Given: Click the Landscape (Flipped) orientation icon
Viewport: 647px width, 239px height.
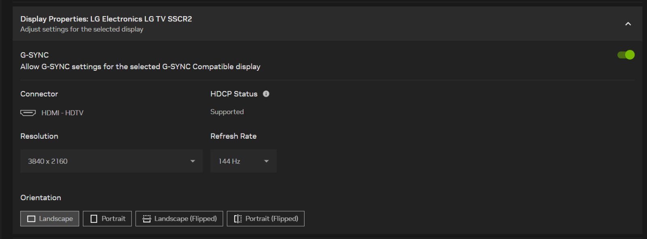Looking at the screenshot, I should [147, 219].
